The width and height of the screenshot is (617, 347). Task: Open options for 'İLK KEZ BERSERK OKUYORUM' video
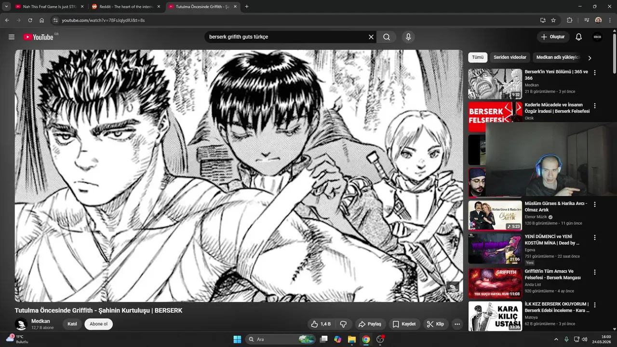point(595,305)
